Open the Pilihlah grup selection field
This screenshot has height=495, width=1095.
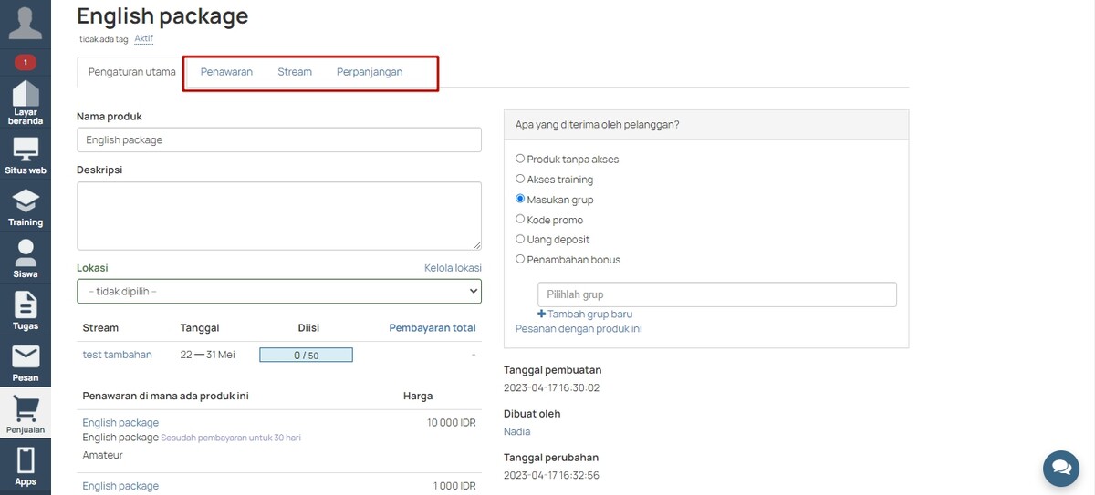[717, 294]
